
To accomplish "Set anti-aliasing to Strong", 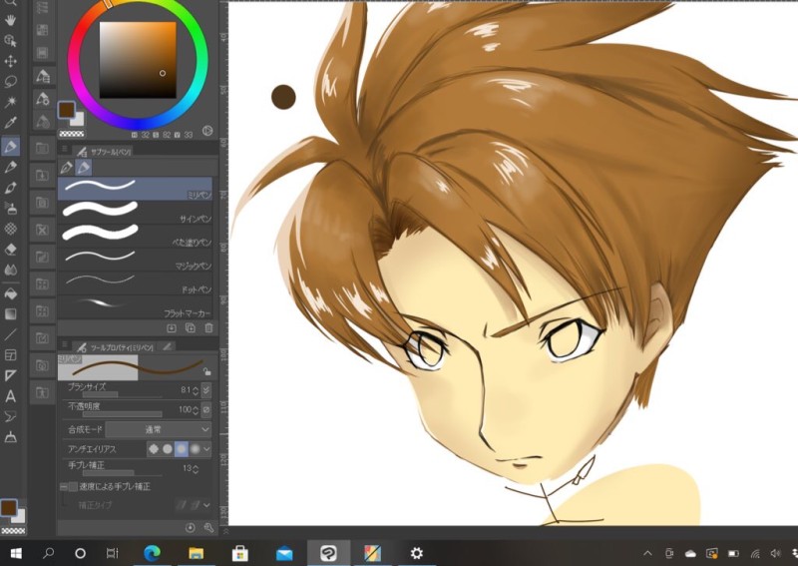I will tap(195, 449).
